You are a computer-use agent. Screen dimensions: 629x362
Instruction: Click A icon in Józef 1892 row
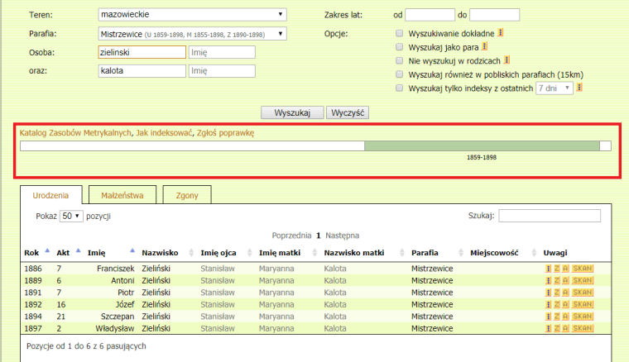pyautogui.click(x=565, y=305)
